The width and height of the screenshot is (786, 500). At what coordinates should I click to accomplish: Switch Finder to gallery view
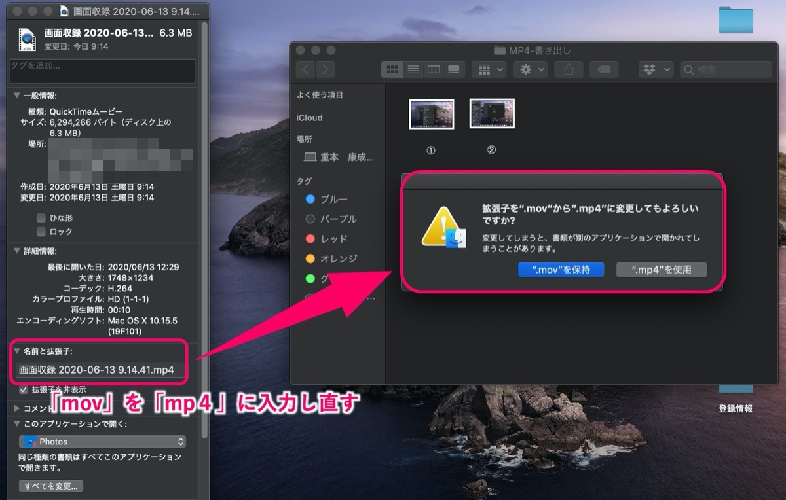453,69
